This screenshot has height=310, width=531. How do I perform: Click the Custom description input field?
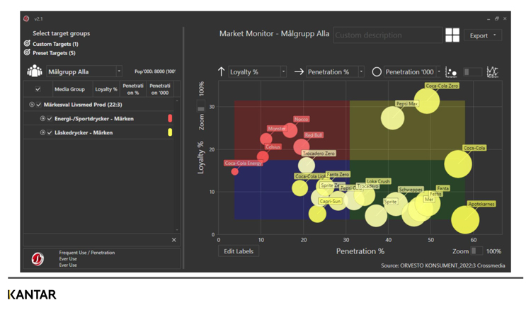[388, 35]
